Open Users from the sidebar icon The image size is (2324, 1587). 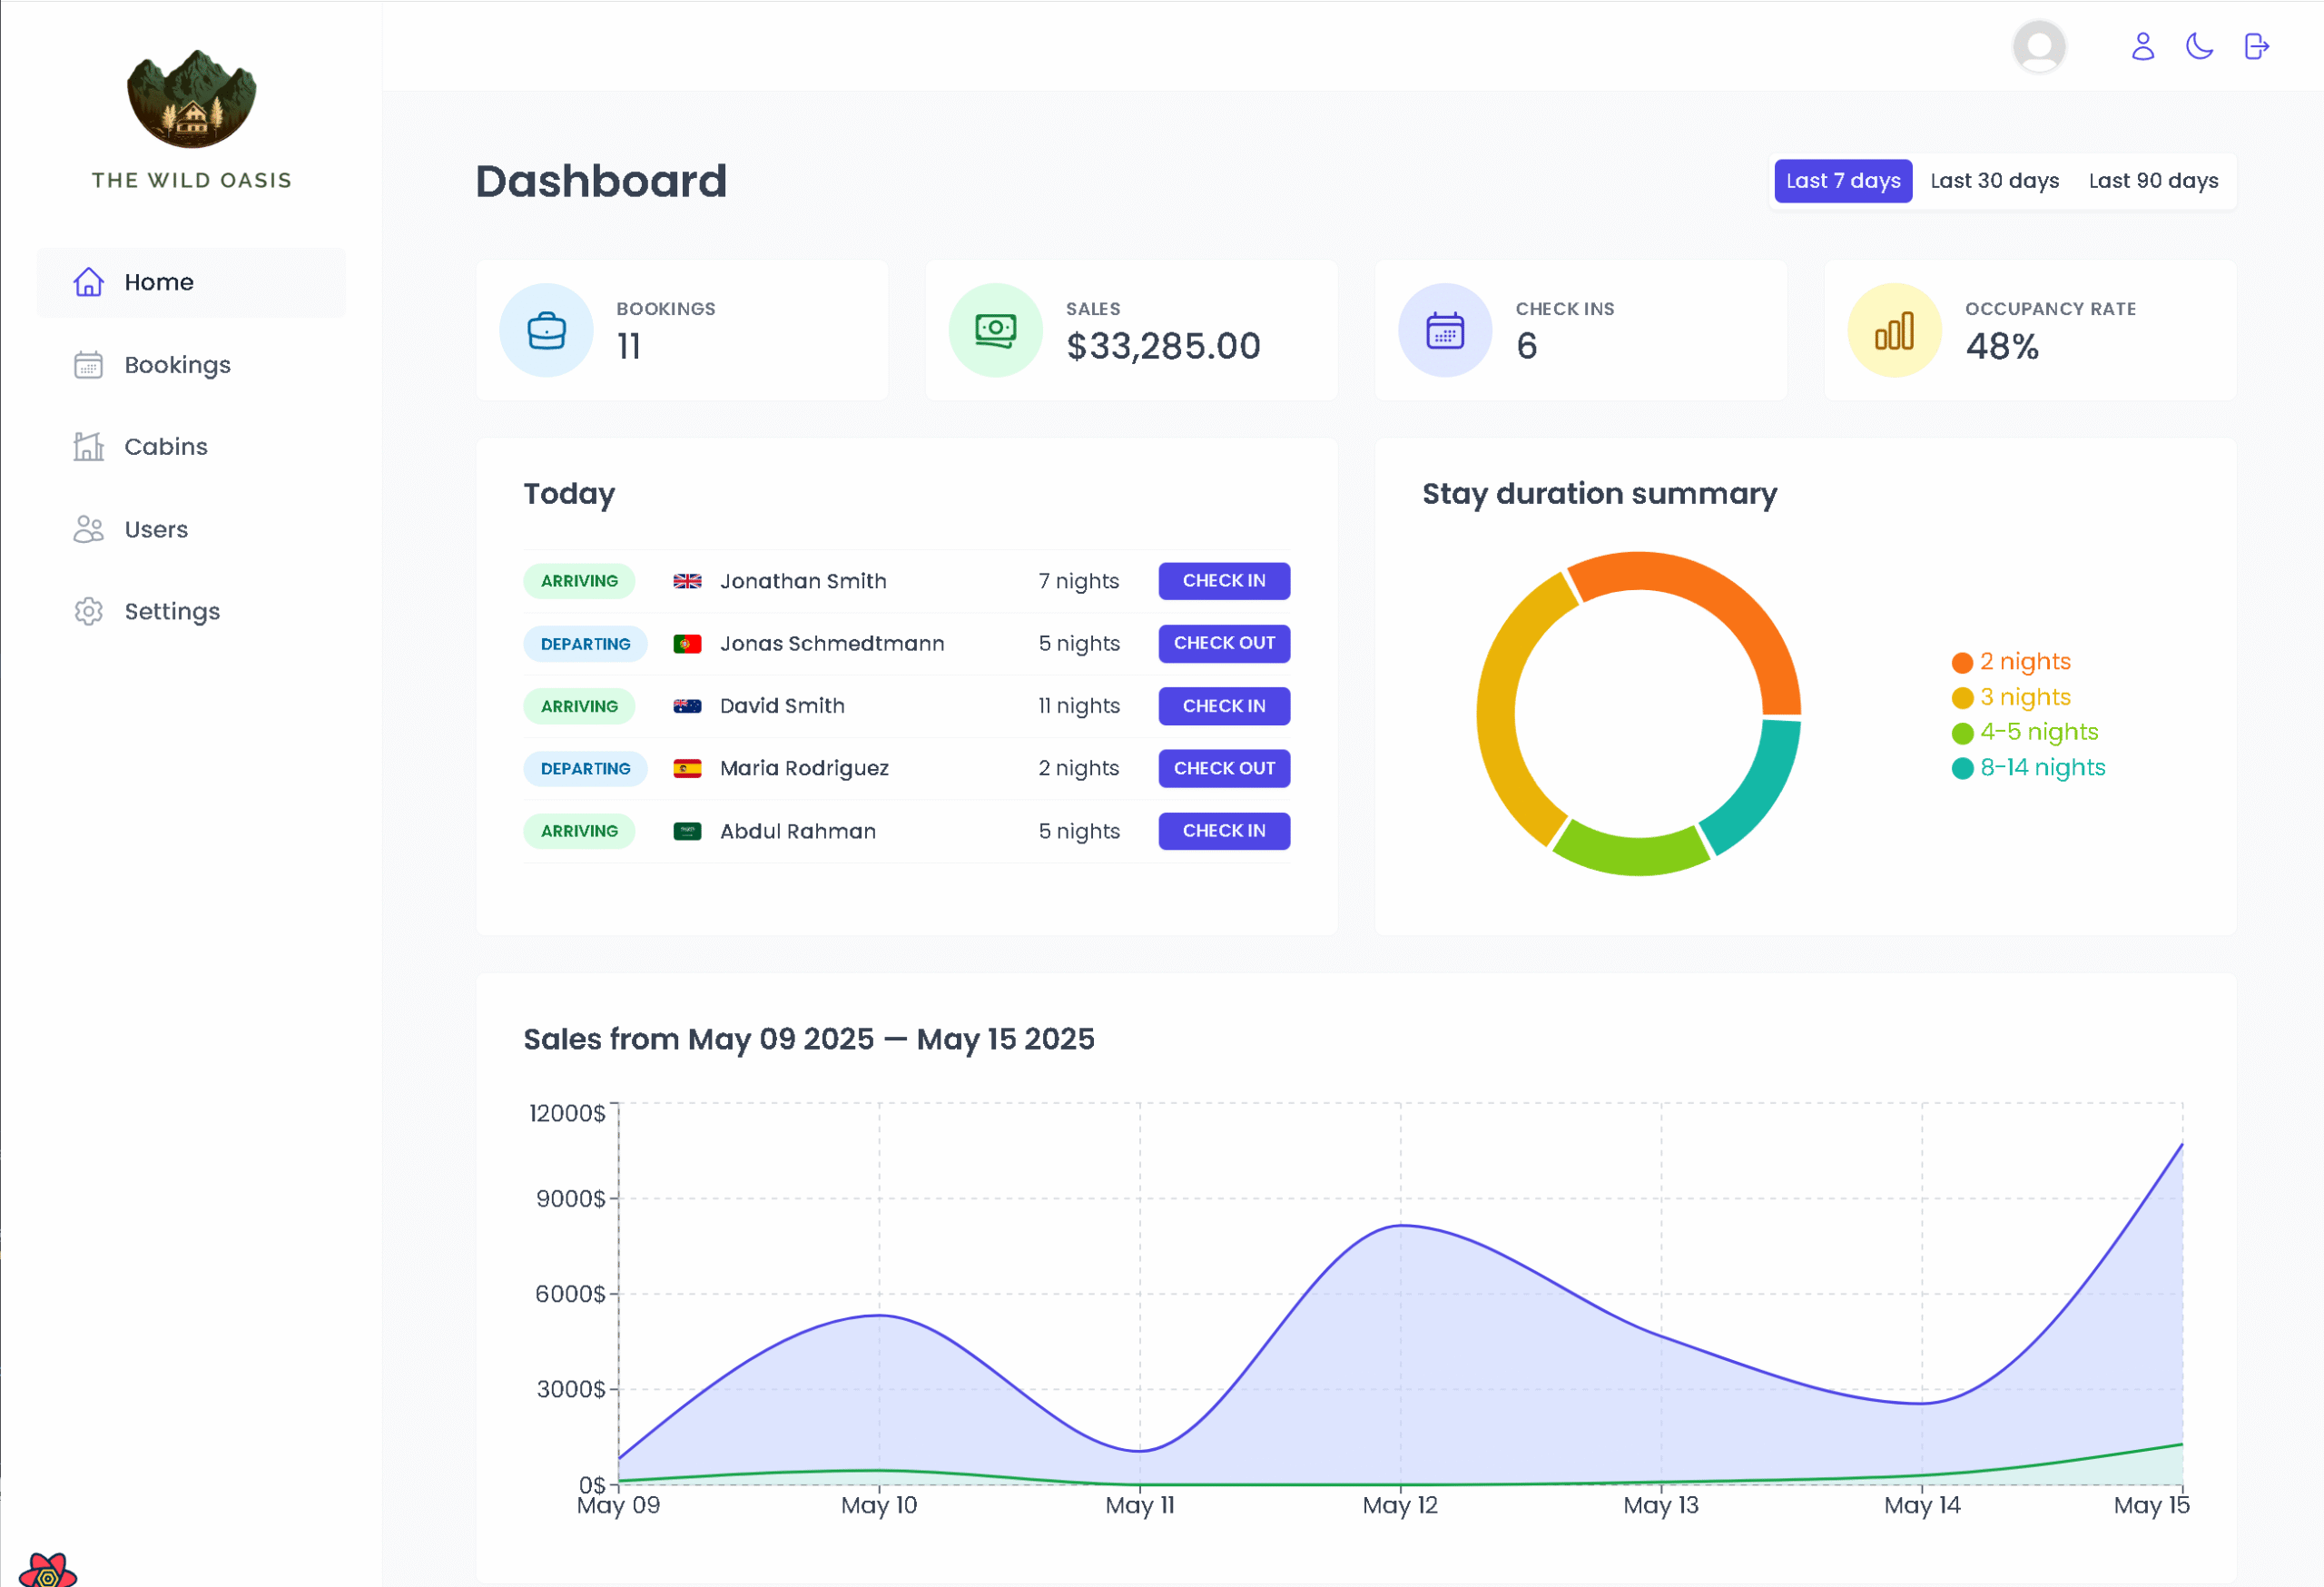pyautogui.click(x=88, y=529)
